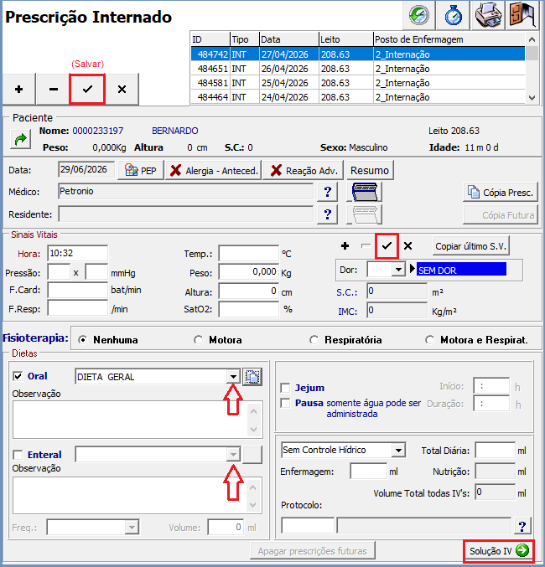Image resolution: width=545 pixels, height=567 pixels.
Task: Confirm vital signs with the Sinais Vitais checkmark
Action: tap(387, 246)
